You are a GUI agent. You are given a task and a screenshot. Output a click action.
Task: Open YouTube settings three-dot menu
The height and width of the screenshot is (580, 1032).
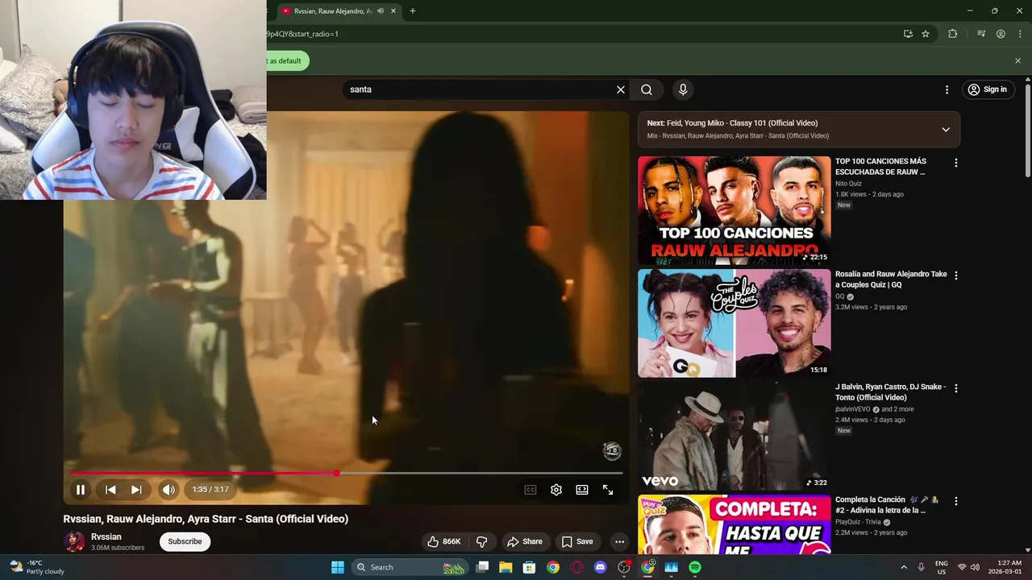947,89
